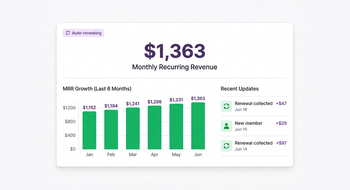Click the $1,286 value above Apr
The image size is (350, 190).
tap(154, 102)
